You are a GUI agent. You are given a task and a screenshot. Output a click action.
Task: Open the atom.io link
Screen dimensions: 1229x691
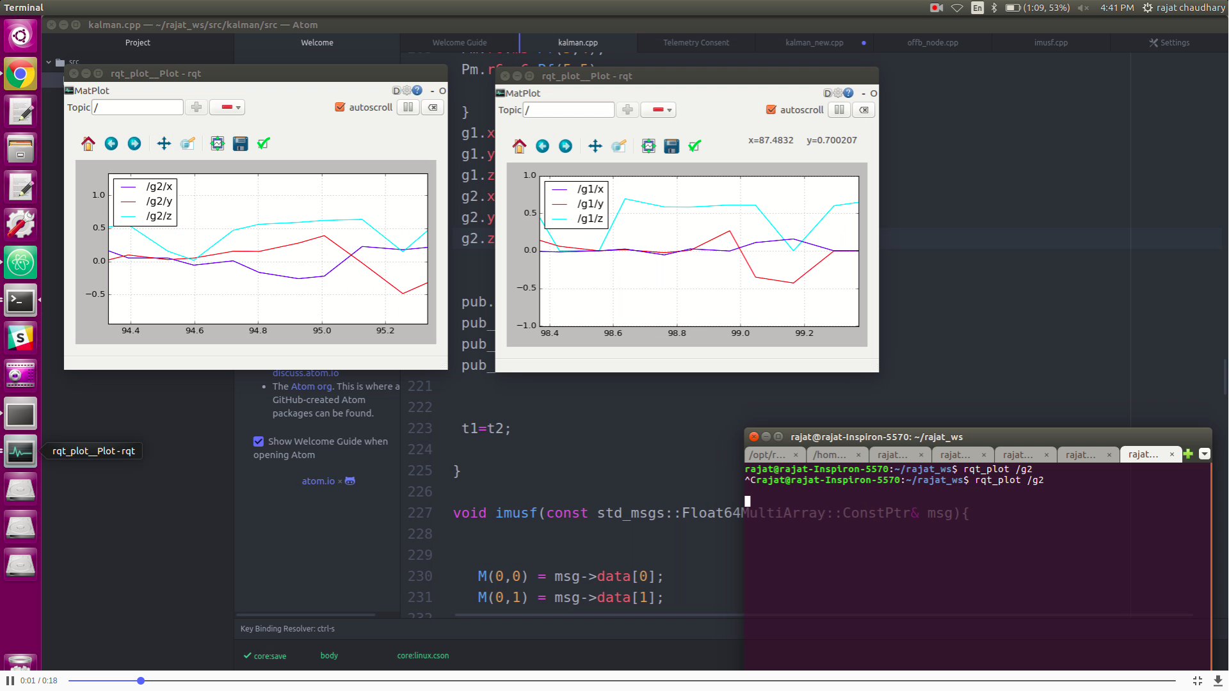click(318, 481)
